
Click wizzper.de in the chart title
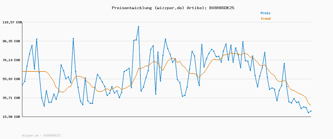[x=168, y=8]
